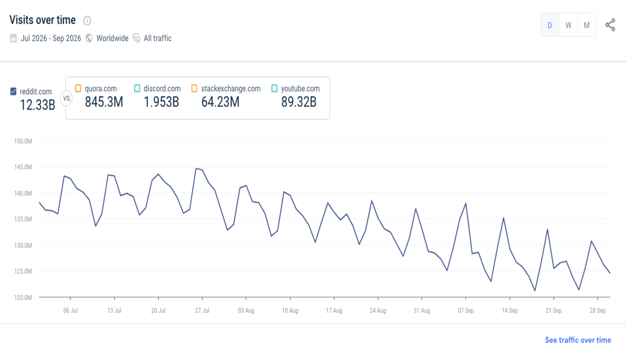Click the 150.0M y-axis label

[x=23, y=141]
